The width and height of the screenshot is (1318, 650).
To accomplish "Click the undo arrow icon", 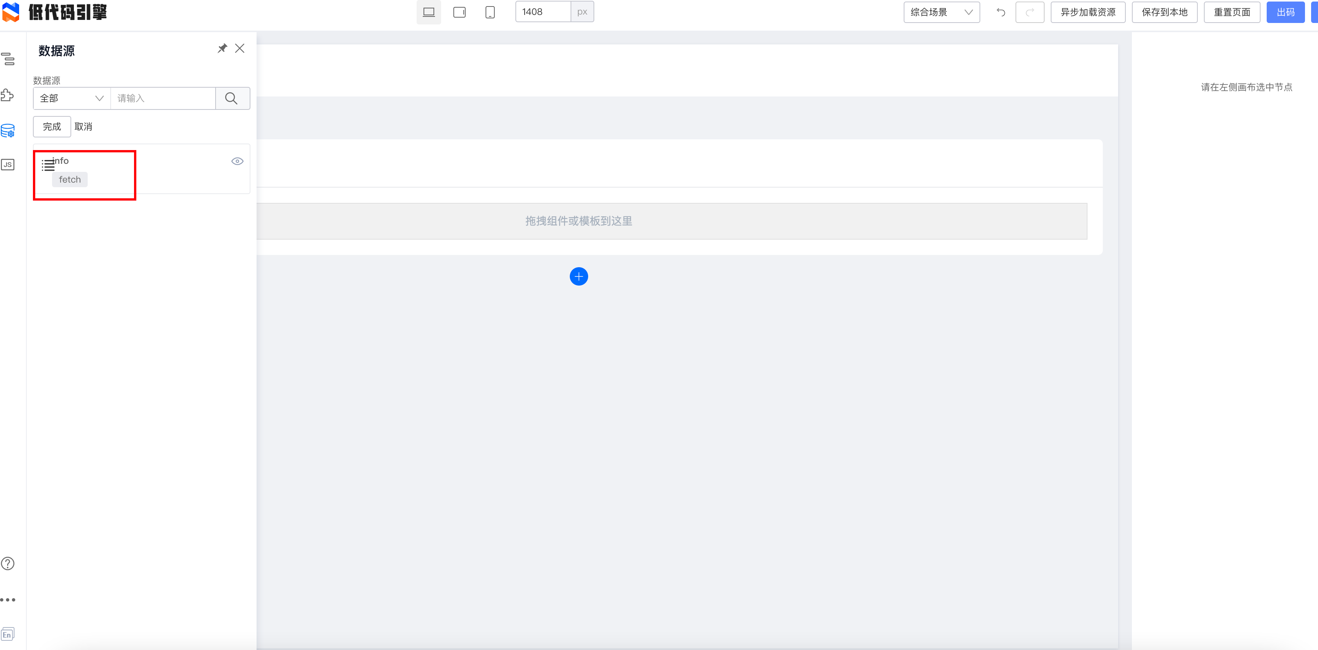I will pyautogui.click(x=1001, y=12).
